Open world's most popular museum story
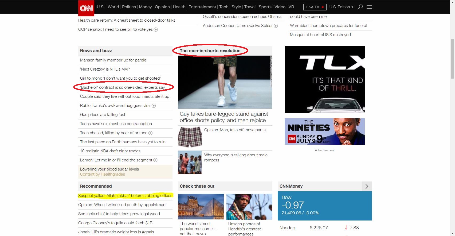455x236 pixels. (199, 229)
